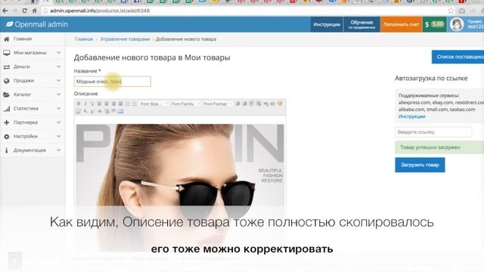The width and height of the screenshot is (484, 272).
Task: Go to Главная breadcrumb link
Action: (84, 39)
